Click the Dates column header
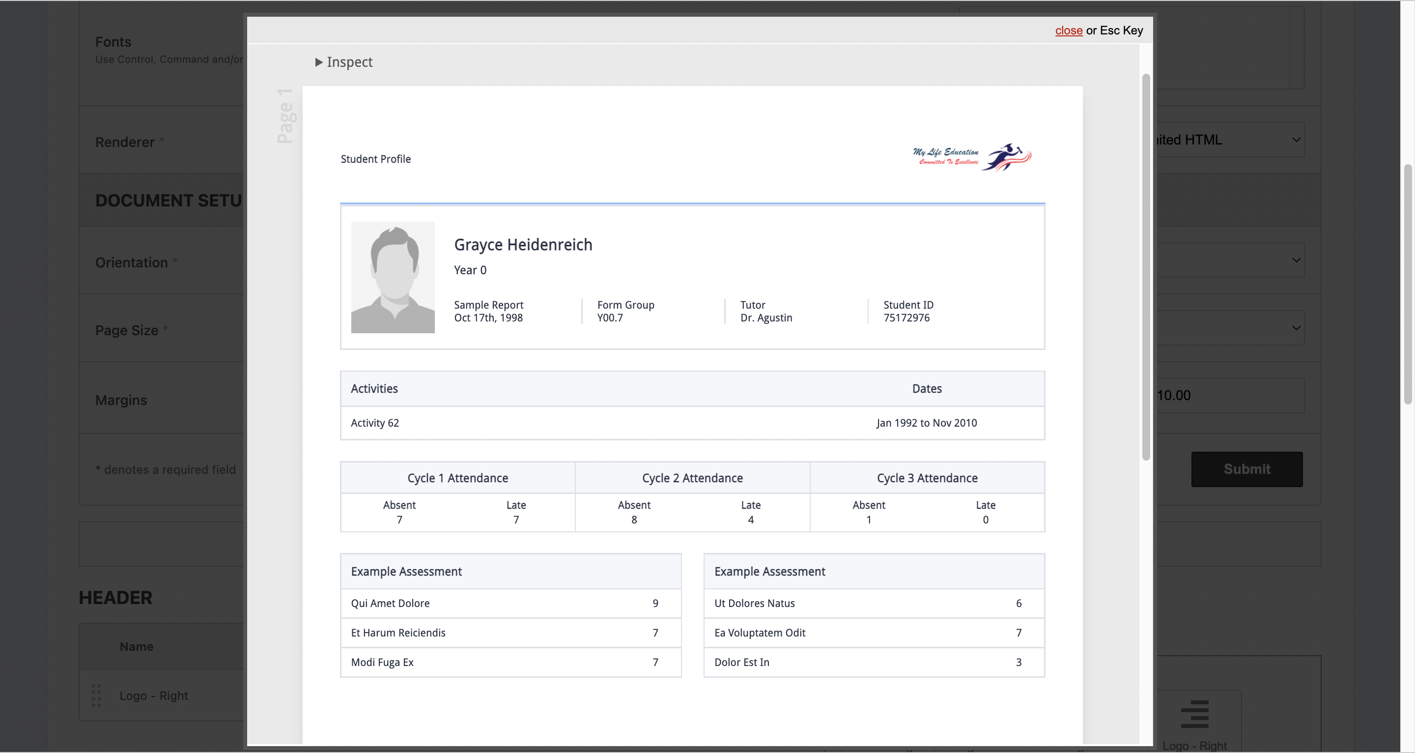The height and width of the screenshot is (753, 1415). [x=927, y=389]
